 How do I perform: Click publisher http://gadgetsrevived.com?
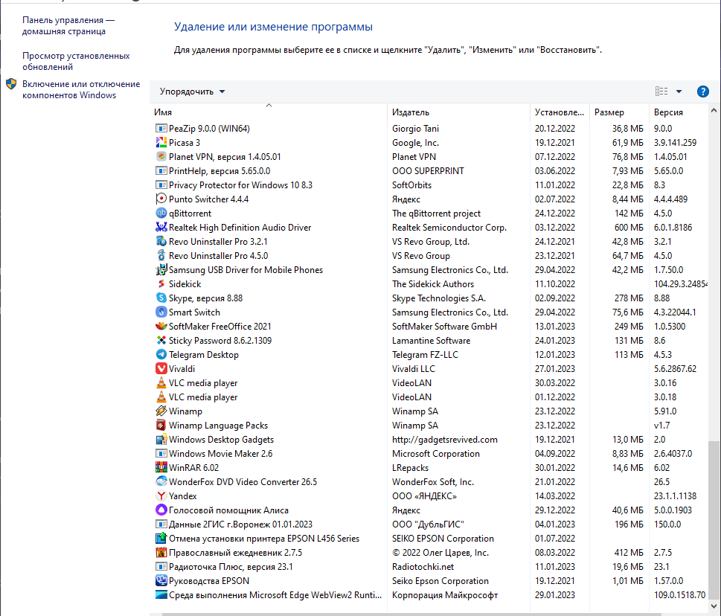[x=445, y=440]
